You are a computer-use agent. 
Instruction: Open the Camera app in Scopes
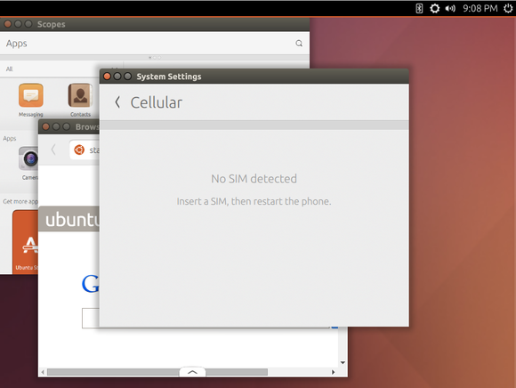28,158
